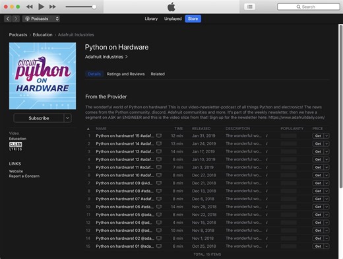Open Adafruit Industries provider link below title
Image resolution: width=343 pixels, height=259 pixels.
coord(106,57)
